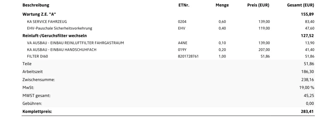Click the Arbeitszeit total row
The height and width of the screenshot is (119, 326).
[168, 71]
